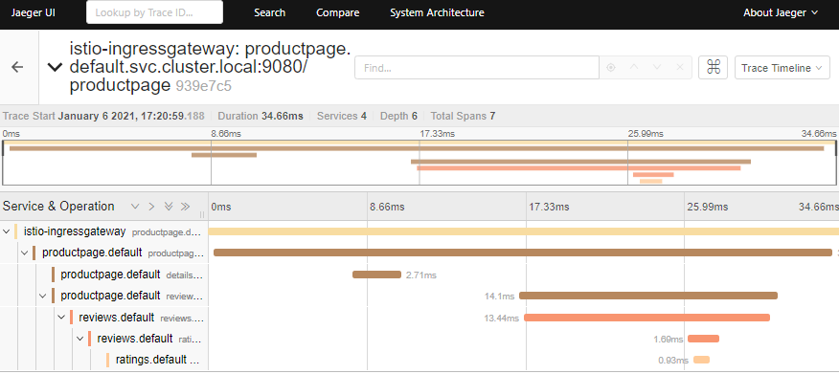The width and height of the screenshot is (839, 374).
Task: Open System Architecture page
Action: (x=437, y=12)
